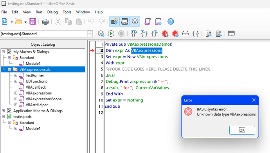Collapse My Macros & Dialogs node
Image resolution: width=270 pixels, height=153 pixels.
(x=3, y=52)
